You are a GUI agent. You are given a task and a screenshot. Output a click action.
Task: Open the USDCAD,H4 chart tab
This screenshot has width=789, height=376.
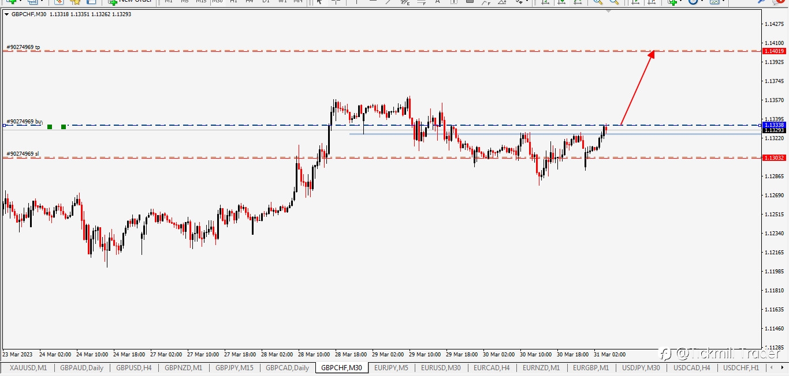click(691, 367)
